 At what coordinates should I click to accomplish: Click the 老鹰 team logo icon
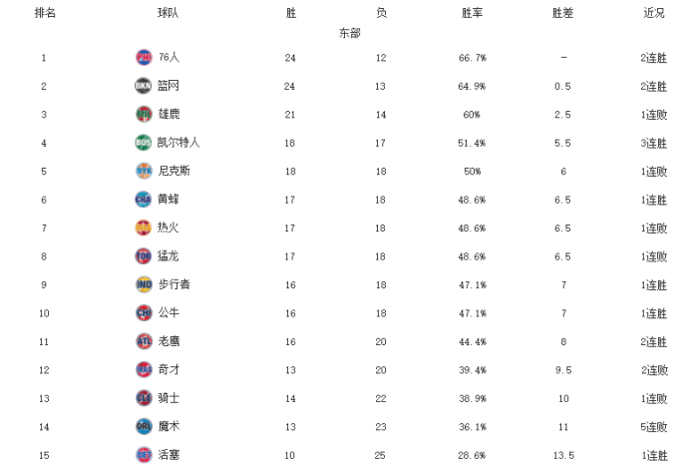[x=144, y=341]
